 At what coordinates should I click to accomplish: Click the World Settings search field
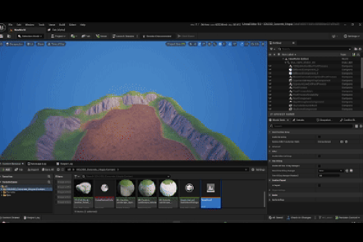point(312,126)
